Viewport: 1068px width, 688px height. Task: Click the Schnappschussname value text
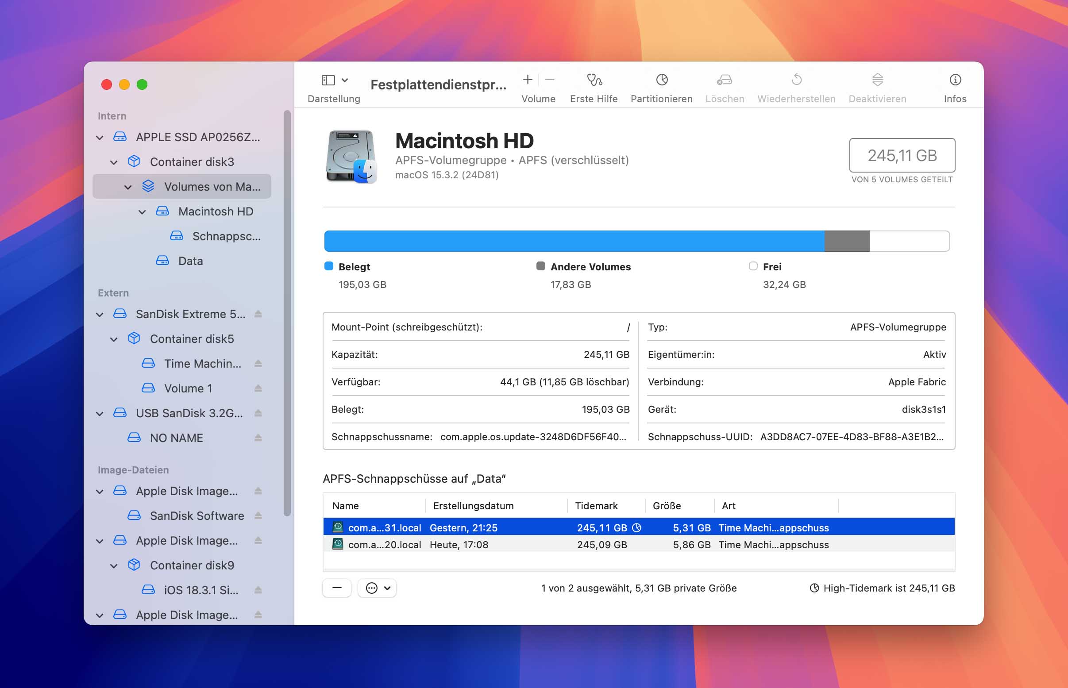533,437
